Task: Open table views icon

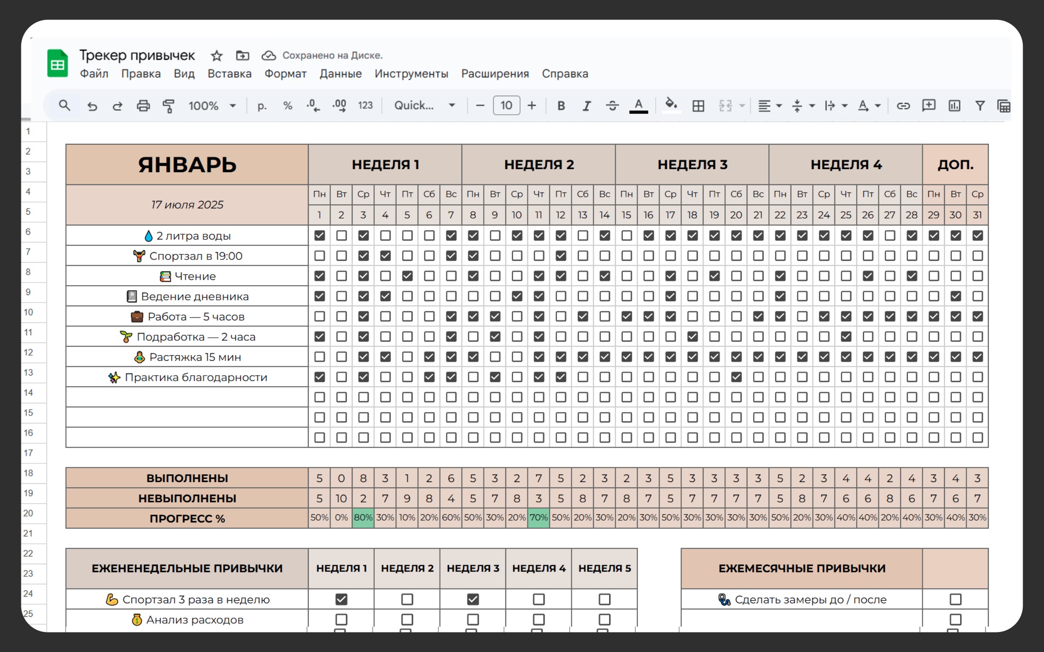Action: coord(1004,106)
